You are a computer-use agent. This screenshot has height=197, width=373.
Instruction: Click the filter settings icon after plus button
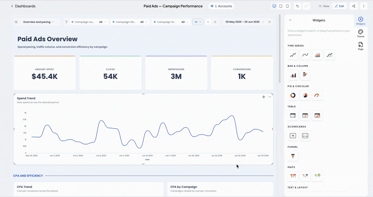coord(215,22)
